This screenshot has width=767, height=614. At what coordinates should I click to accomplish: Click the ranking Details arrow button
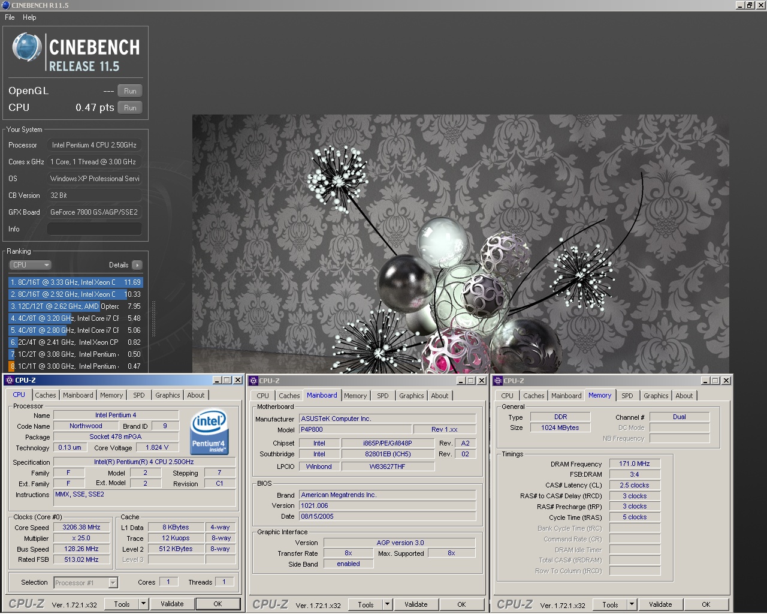pyautogui.click(x=137, y=265)
